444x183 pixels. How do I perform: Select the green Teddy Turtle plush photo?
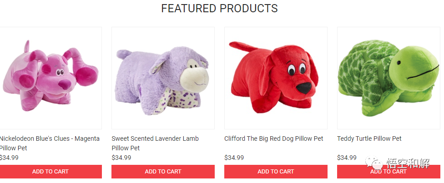pyautogui.click(x=388, y=78)
